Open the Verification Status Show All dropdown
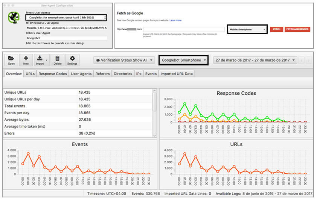The height and width of the screenshot is (200, 317). 124,60
